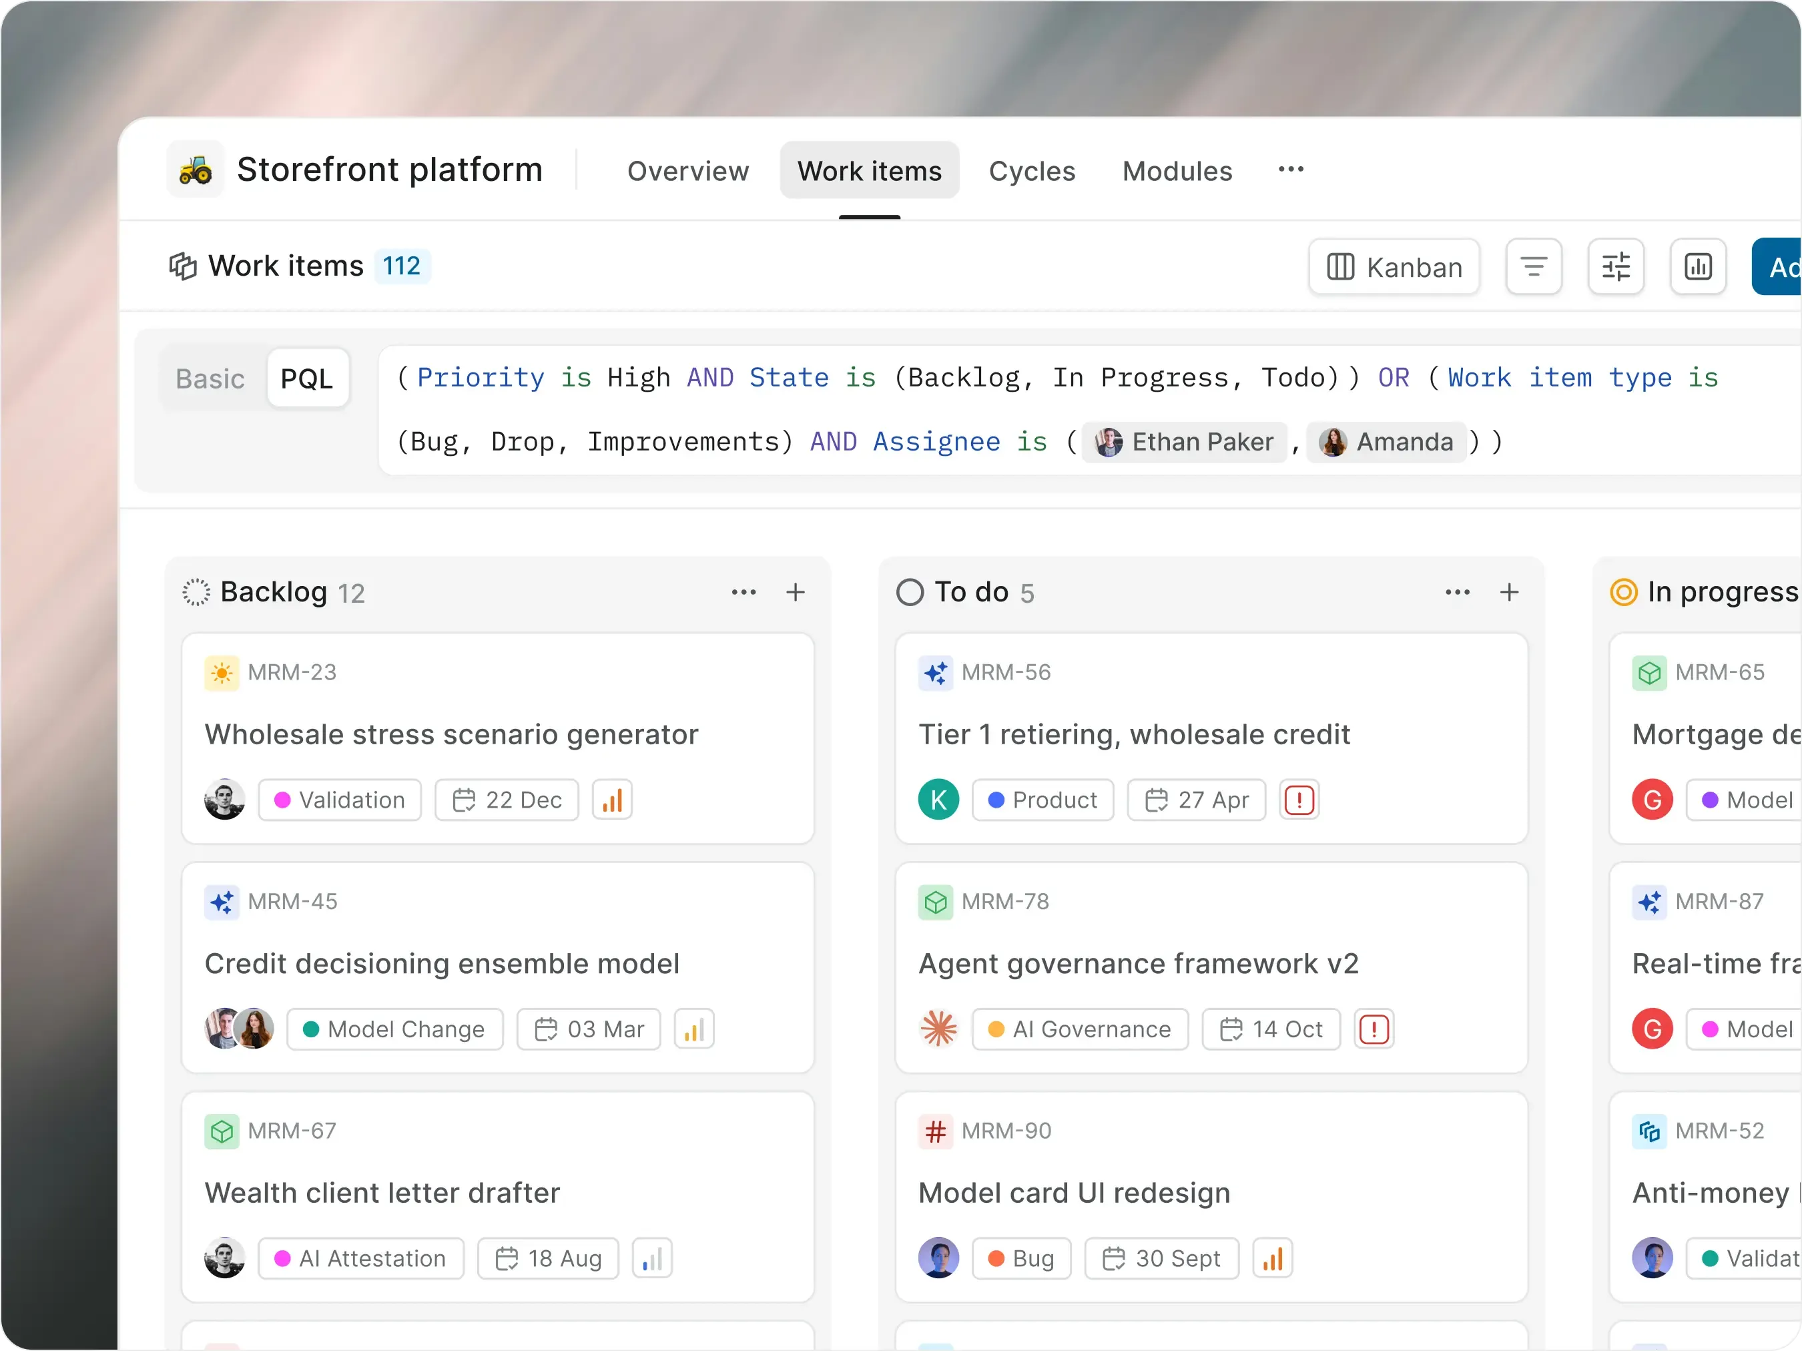The image size is (1802, 1351).
Task: Click the Work items stack icon
Action: 182,266
